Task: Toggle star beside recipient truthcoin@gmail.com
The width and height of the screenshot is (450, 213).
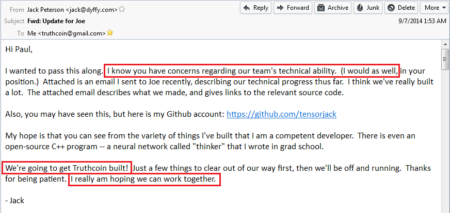Action: tap(110, 33)
